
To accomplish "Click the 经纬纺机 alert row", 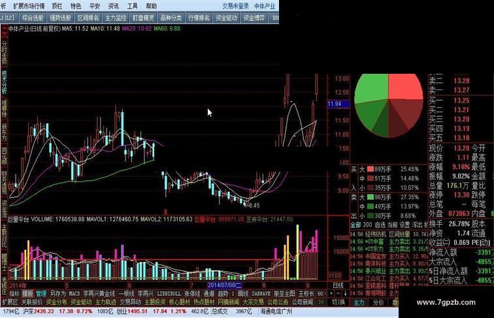I will point(389,234).
